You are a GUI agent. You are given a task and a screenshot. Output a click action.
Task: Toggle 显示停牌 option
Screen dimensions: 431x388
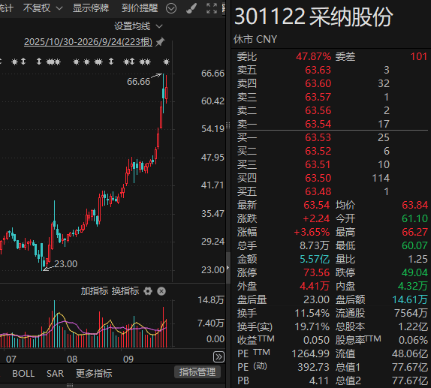point(91,8)
